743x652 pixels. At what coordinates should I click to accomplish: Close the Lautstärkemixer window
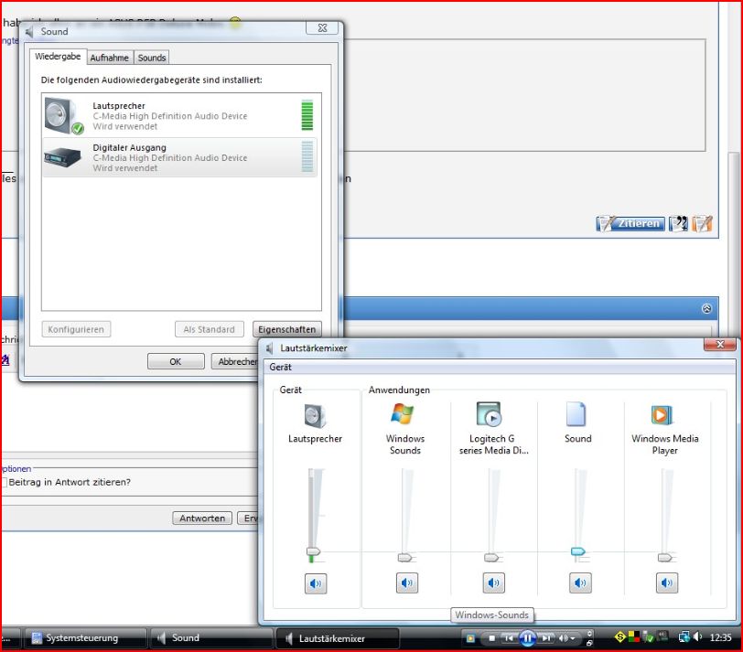[x=720, y=345]
